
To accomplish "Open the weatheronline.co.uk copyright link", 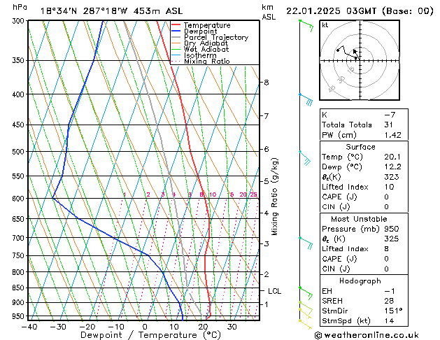I will 376,334.
